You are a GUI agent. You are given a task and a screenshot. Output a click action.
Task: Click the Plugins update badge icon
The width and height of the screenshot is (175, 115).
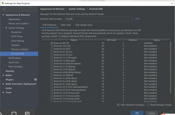(36, 80)
